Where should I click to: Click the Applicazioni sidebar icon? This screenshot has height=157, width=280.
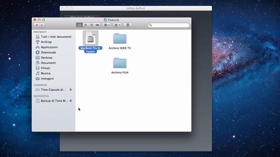[38, 47]
